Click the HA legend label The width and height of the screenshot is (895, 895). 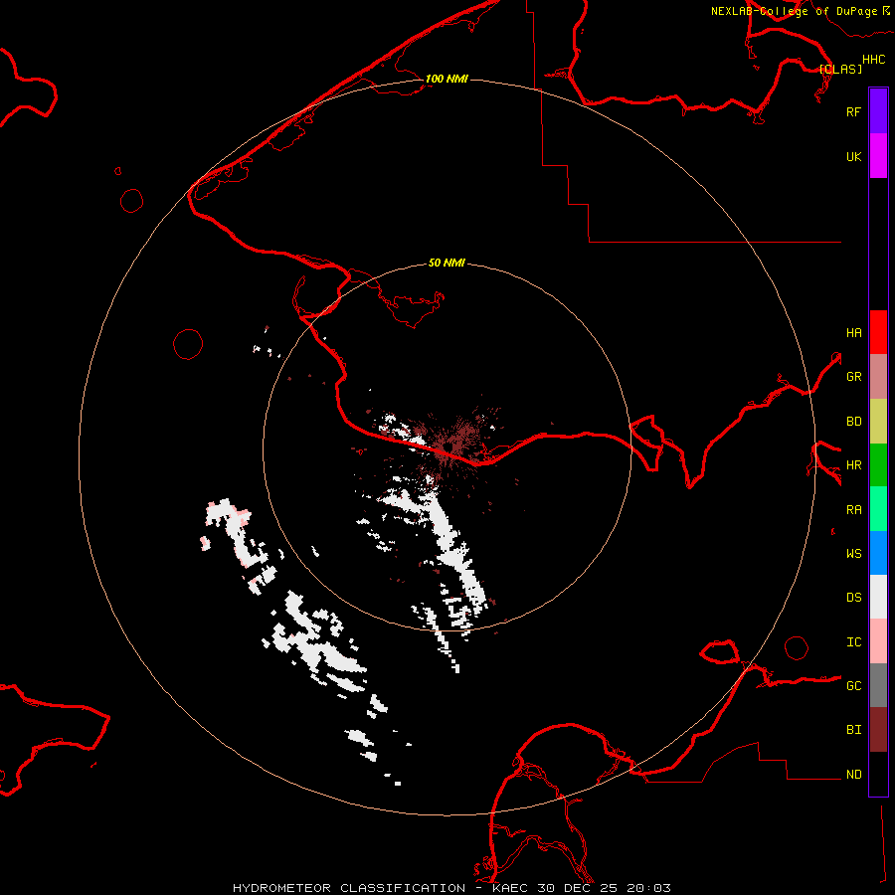click(853, 333)
